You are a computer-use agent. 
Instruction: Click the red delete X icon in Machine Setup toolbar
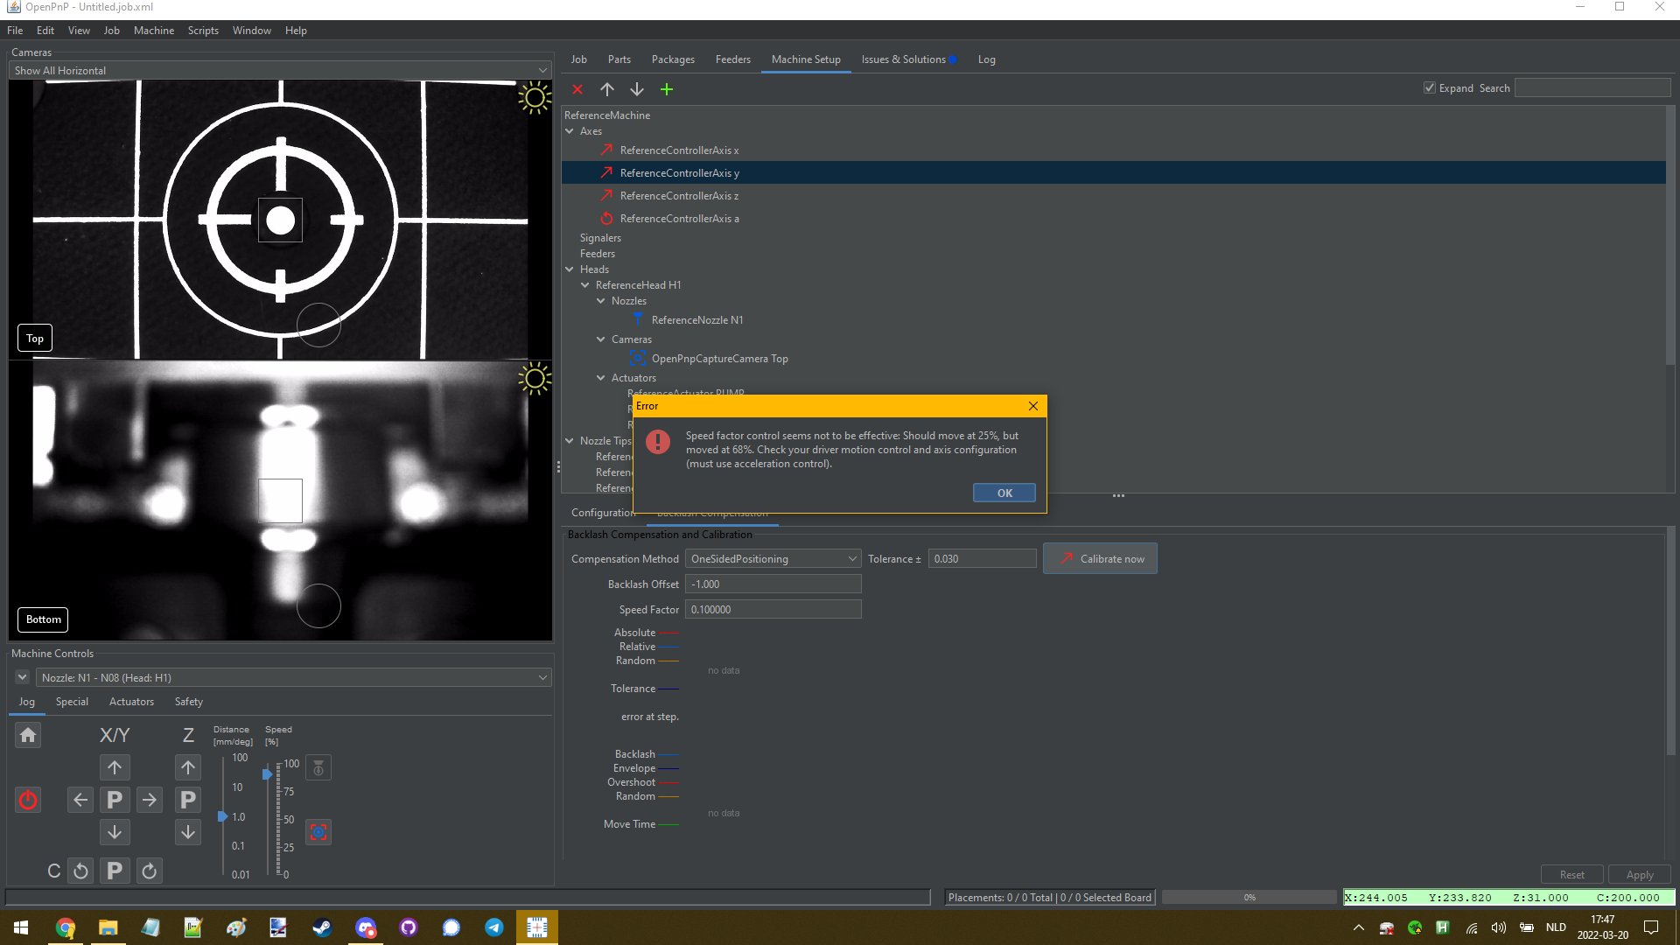click(577, 89)
